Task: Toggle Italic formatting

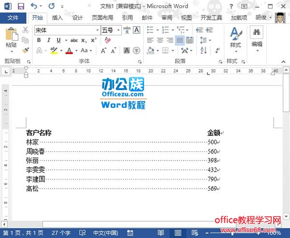Action: (x=49, y=40)
